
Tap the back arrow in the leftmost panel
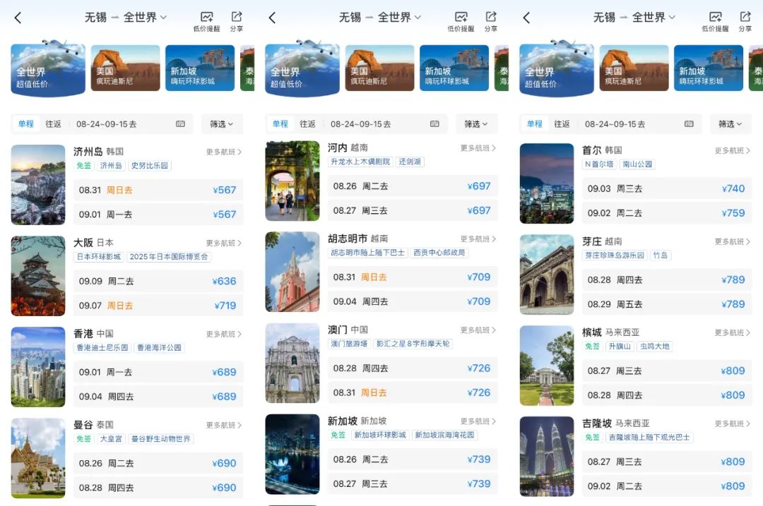[x=18, y=18]
